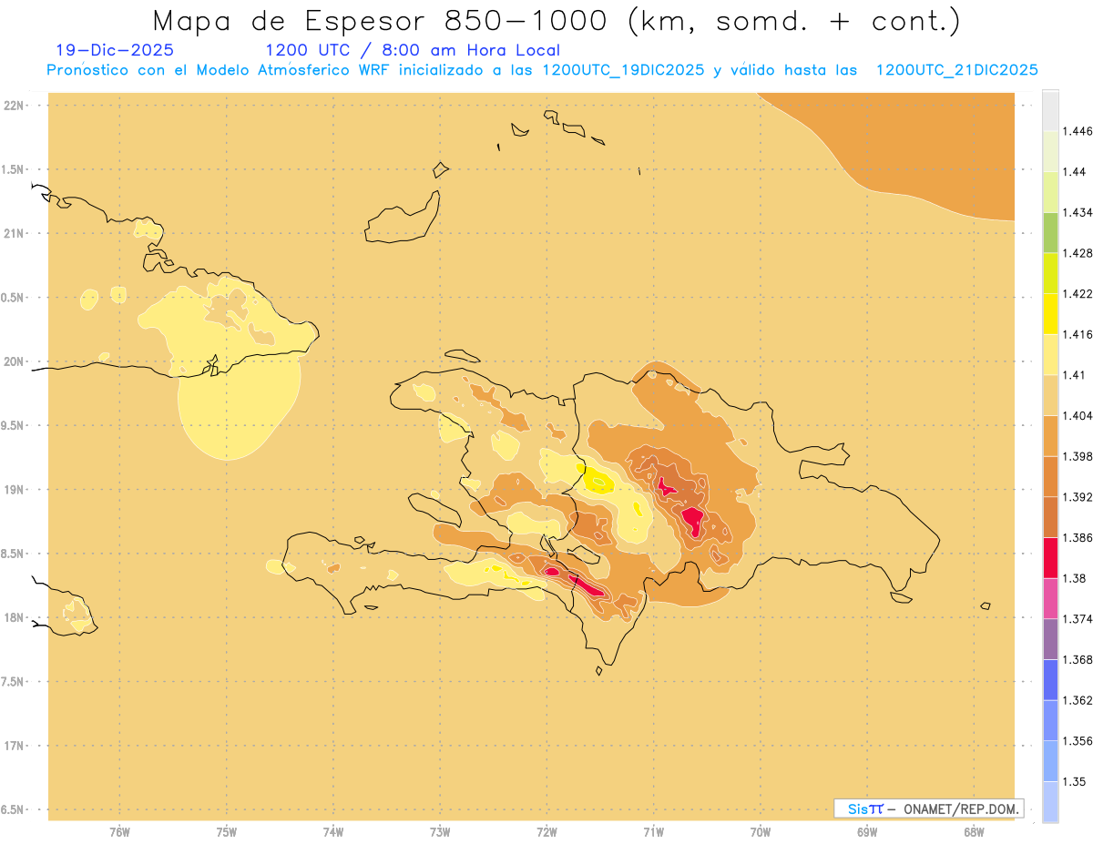Click the colorbar value '1.38'
This screenshot has height=844, width=1093.
coord(1074,578)
